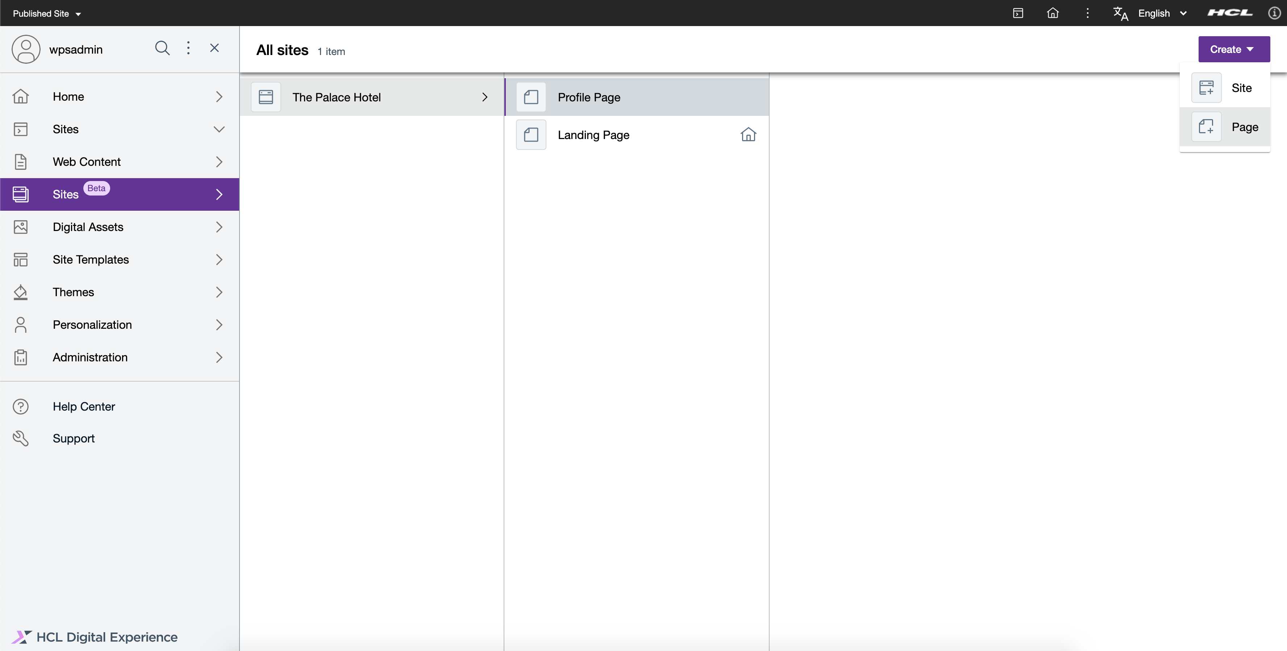Viewport: 1287px width, 651px height.
Task: Click the side panel toggle in top bar
Action: 1018,13
